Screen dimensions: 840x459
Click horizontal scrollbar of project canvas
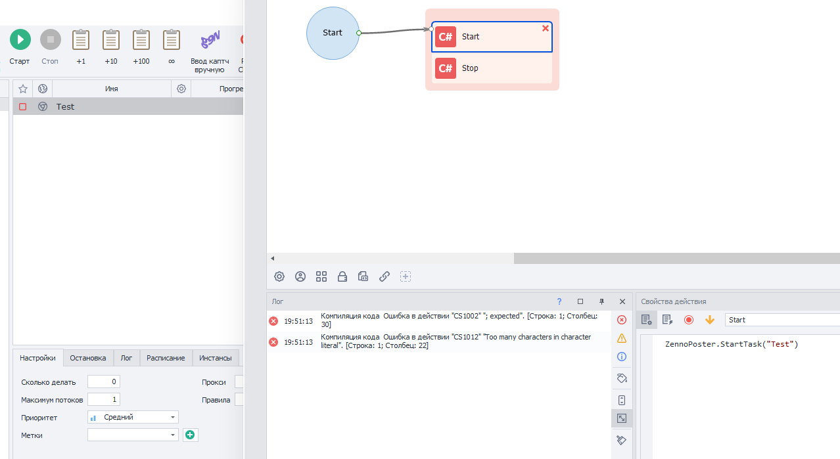click(677, 259)
